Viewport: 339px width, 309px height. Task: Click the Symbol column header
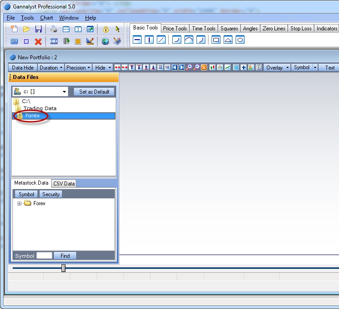(x=26, y=194)
